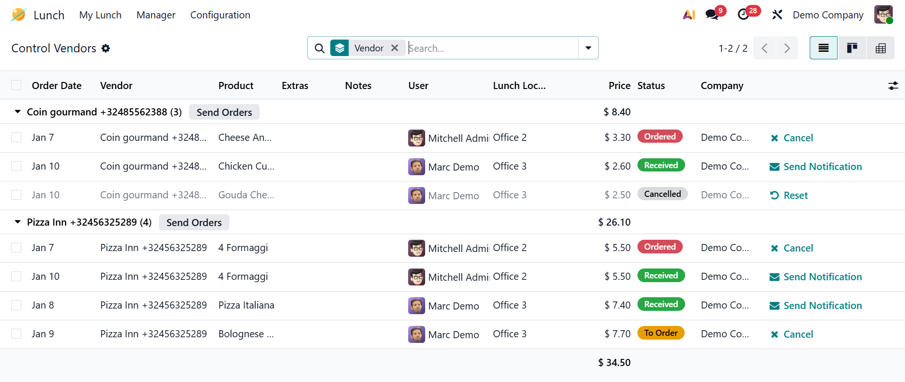Check the Bolognese order row checkbox
The width and height of the screenshot is (905, 382).
17,334
